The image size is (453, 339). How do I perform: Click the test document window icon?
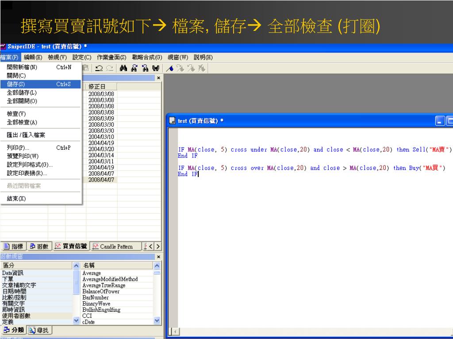pyautogui.click(x=172, y=121)
